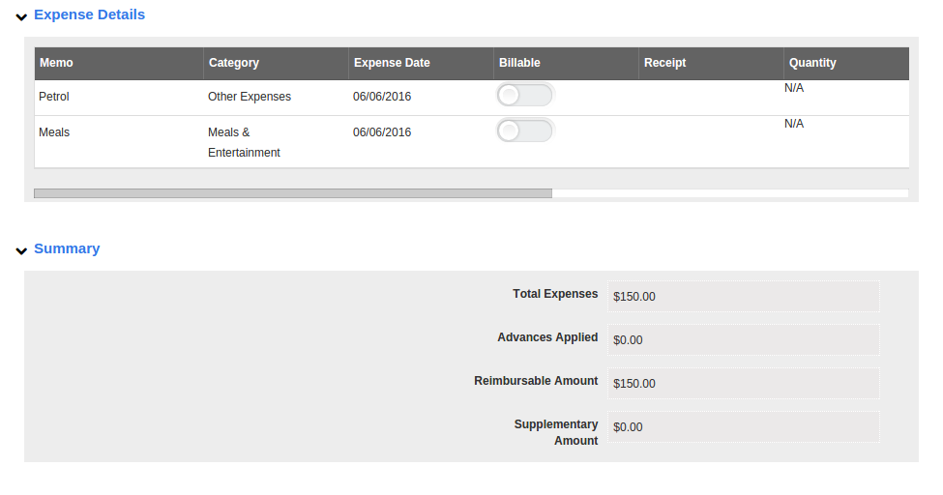Viewport: 943px width, 495px height.
Task: Toggle Billable switch for Petrol expense
Action: [x=524, y=96]
